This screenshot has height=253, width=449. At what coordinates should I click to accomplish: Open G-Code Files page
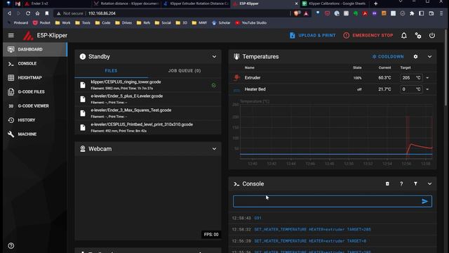pos(35,92)
